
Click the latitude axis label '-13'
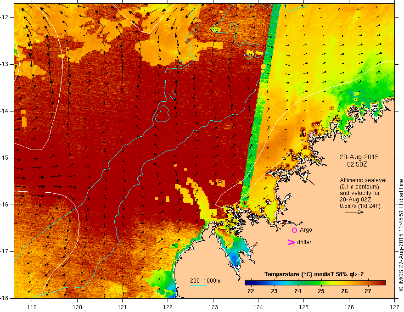pyautogui.click(x=5, y=64)
